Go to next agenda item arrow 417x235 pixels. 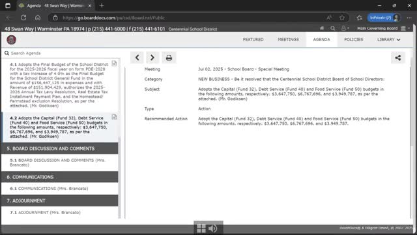152,57
